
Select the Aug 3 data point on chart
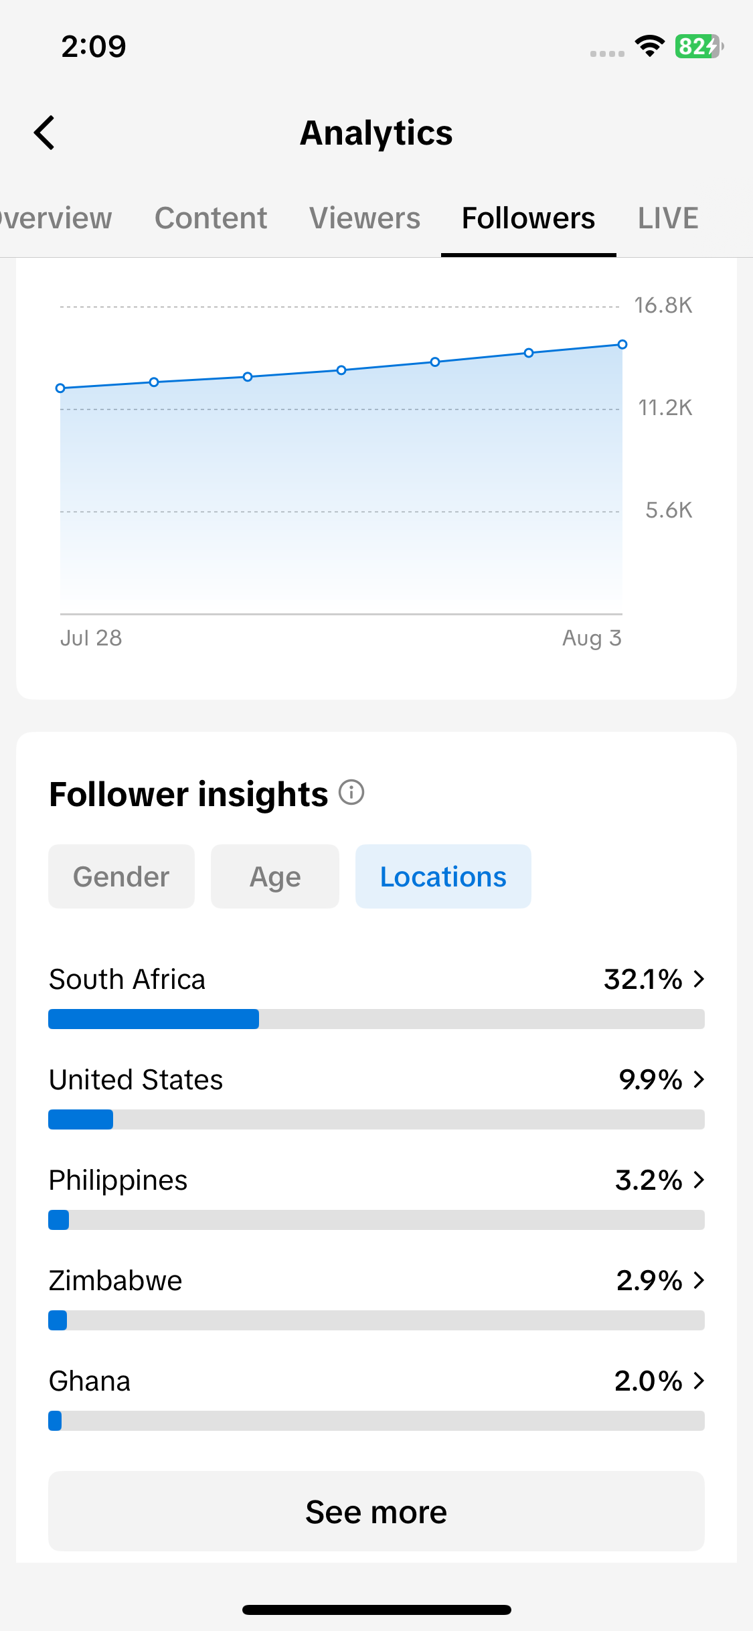(622, 344)
